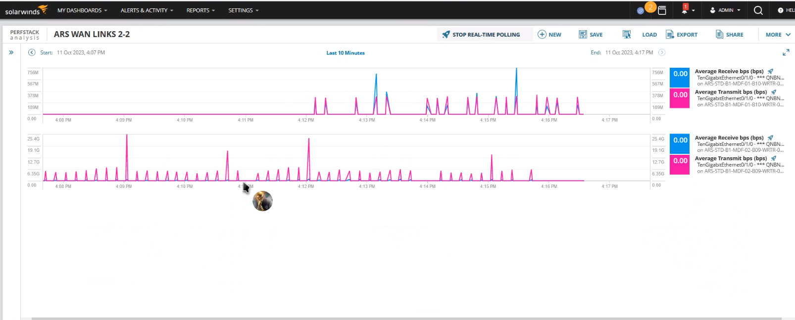Click the pink Average Transmit swatch top chart
This screenshot has width=795, height=320.
coord(680,98)
